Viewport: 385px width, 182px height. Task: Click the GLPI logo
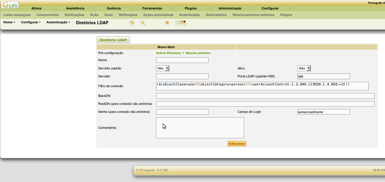[x=10, y=5]
